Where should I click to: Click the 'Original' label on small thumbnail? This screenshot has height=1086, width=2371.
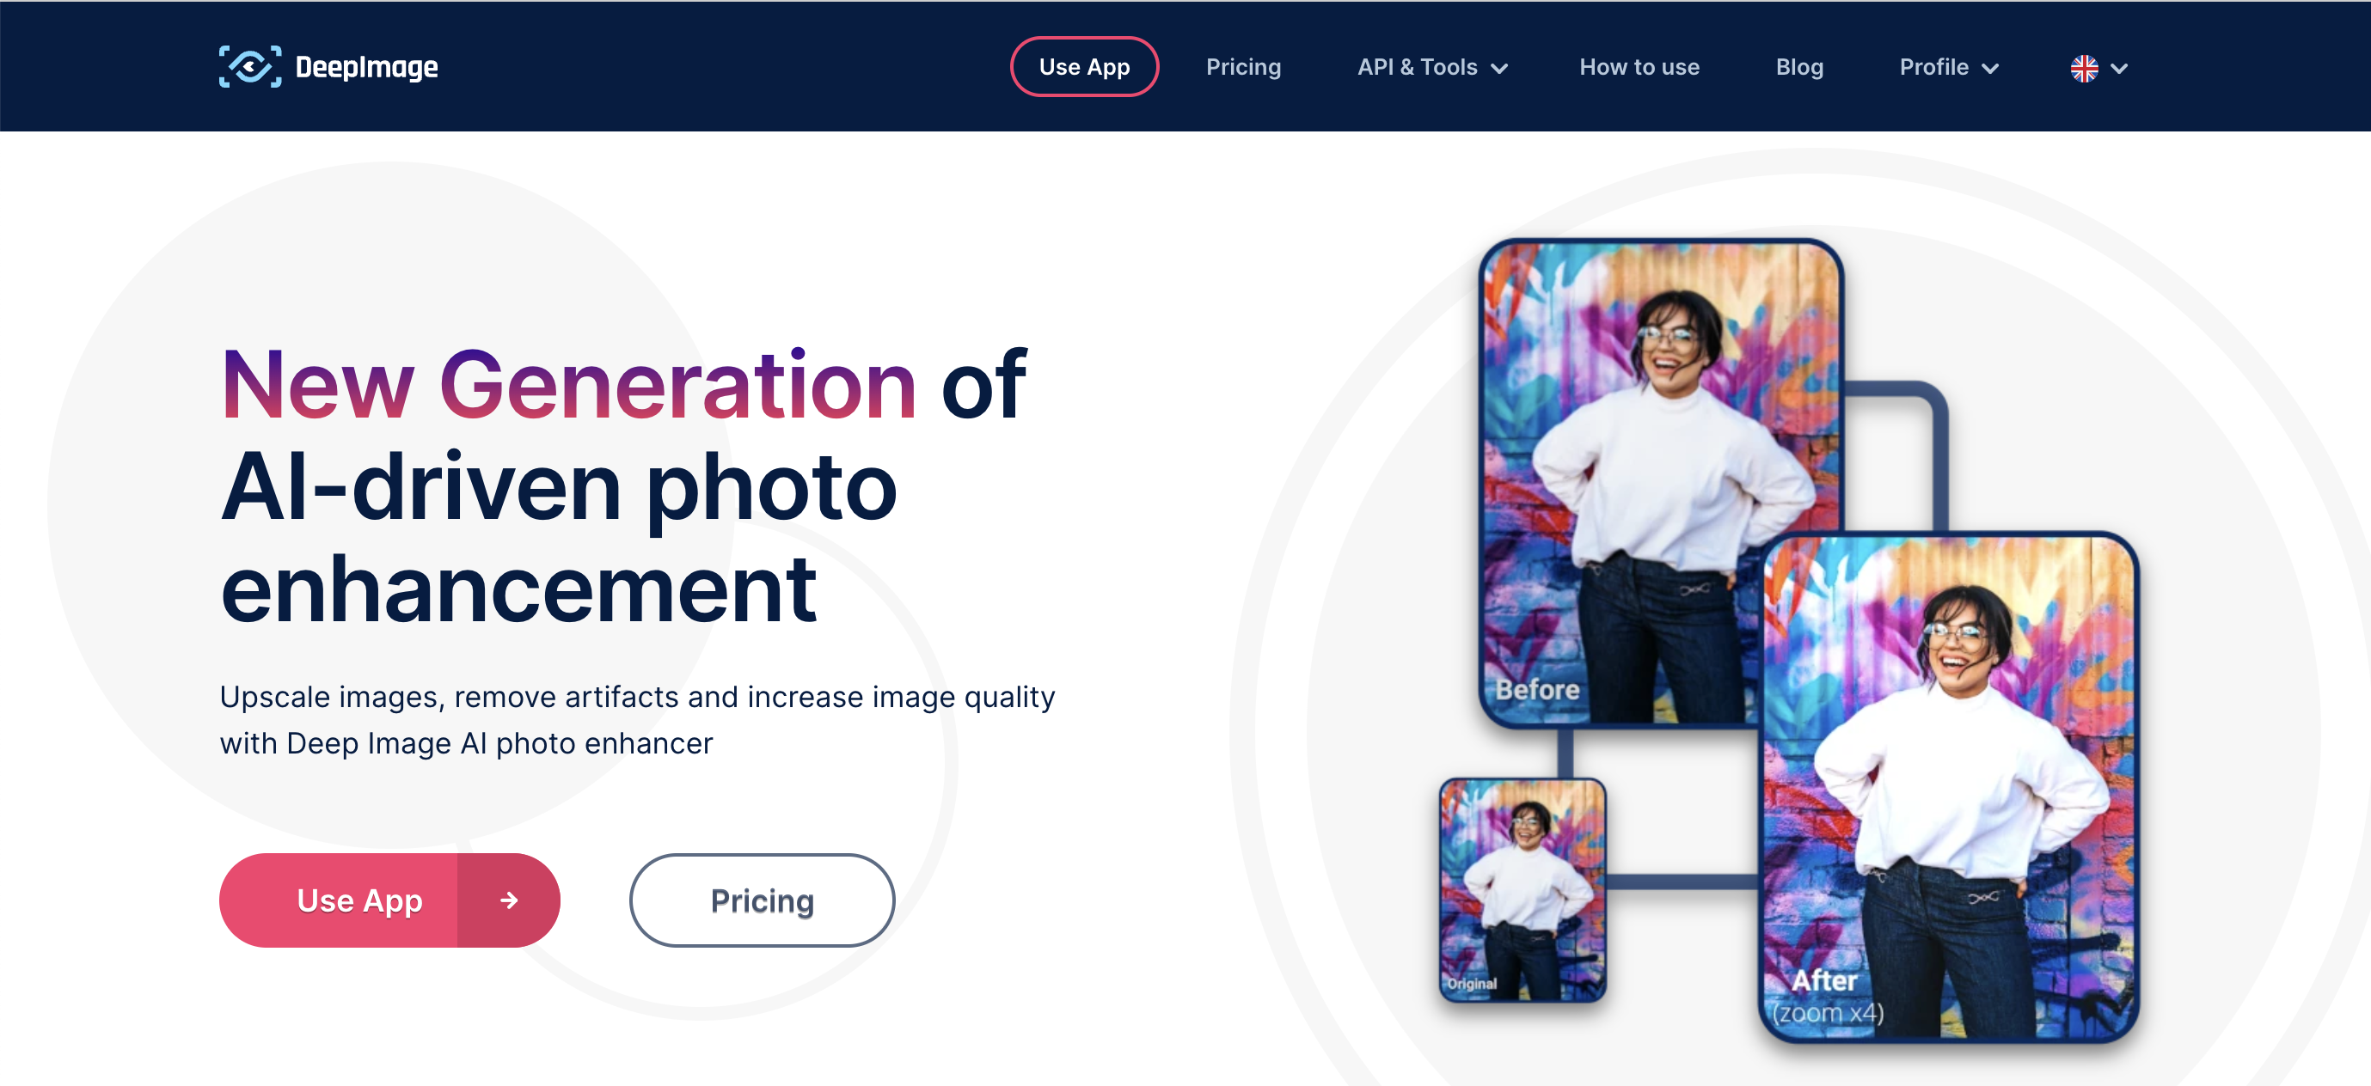pyautogui.click(x=1472, y=983)
